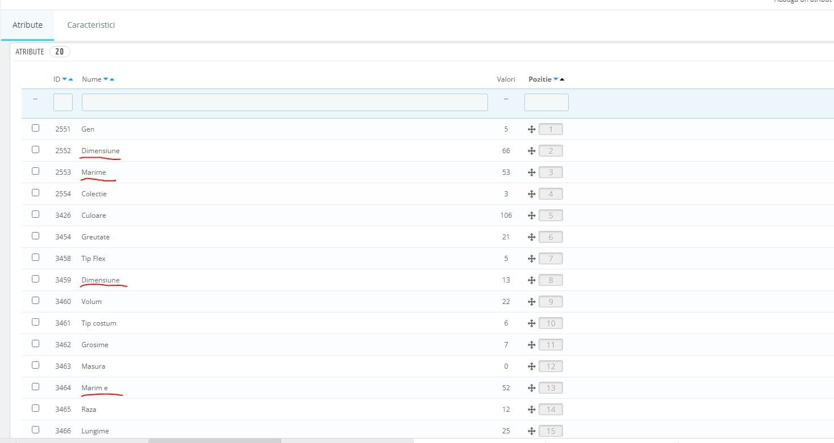The image size is (834, 443).
Task: Select the Lungime row checkbox
Action: (x=35, y=430)
